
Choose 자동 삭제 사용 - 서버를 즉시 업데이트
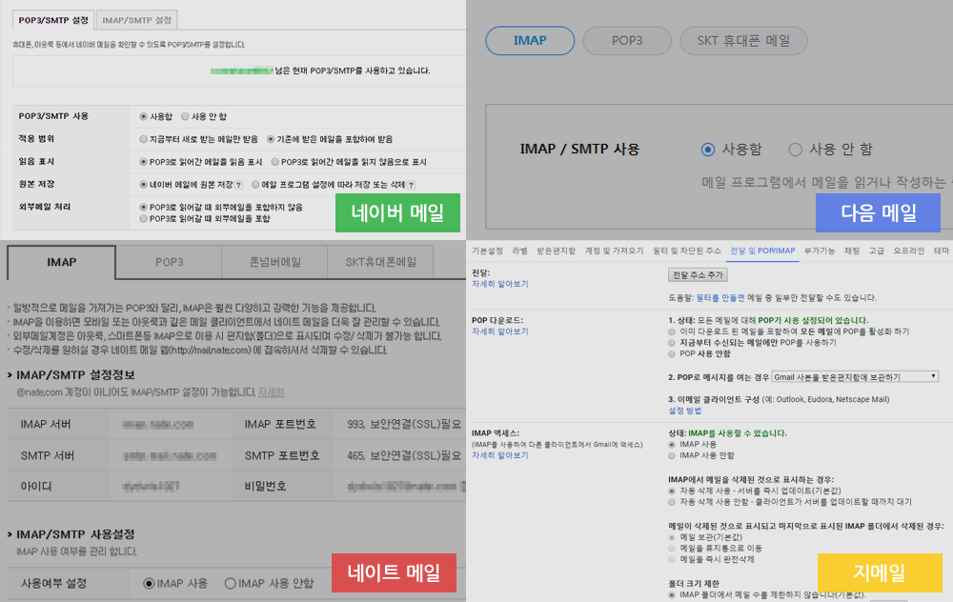[x=672, y=491]
